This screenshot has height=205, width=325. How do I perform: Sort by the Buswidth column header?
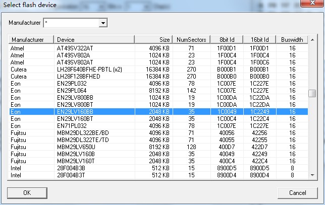(x=292, y=39)
